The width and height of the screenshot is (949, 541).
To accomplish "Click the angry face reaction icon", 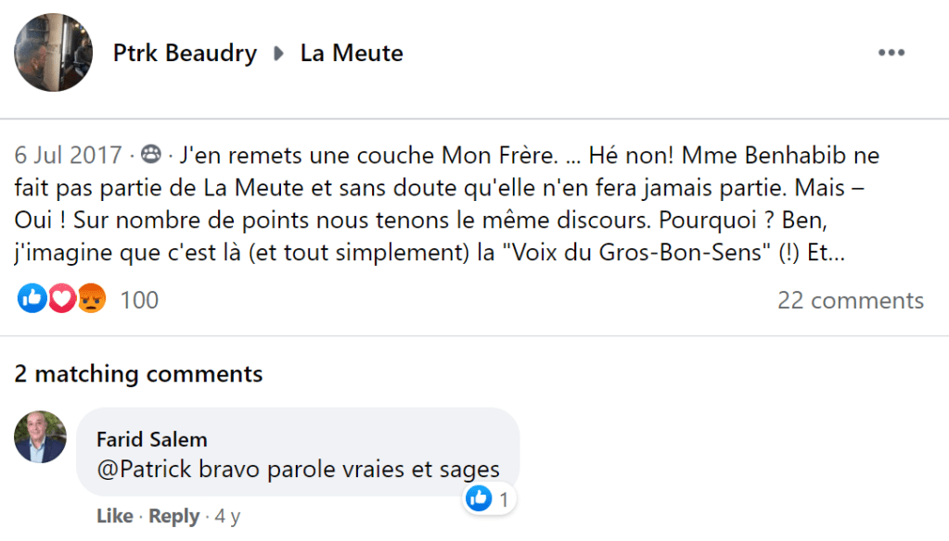I will [x=92, y=299].
